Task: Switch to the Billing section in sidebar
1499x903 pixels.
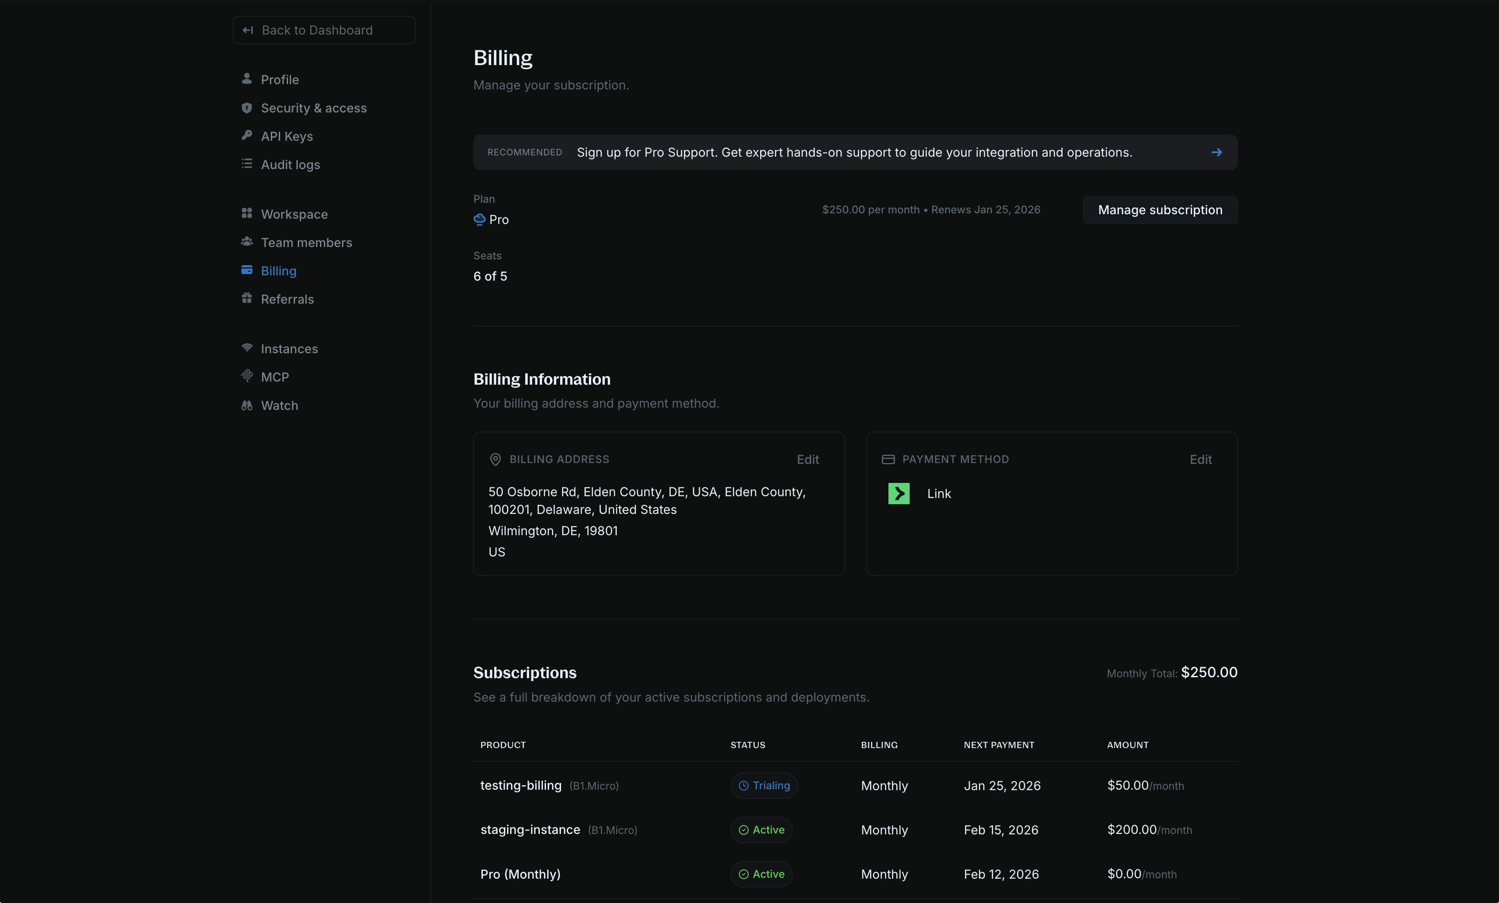Action: coord(278,270)
